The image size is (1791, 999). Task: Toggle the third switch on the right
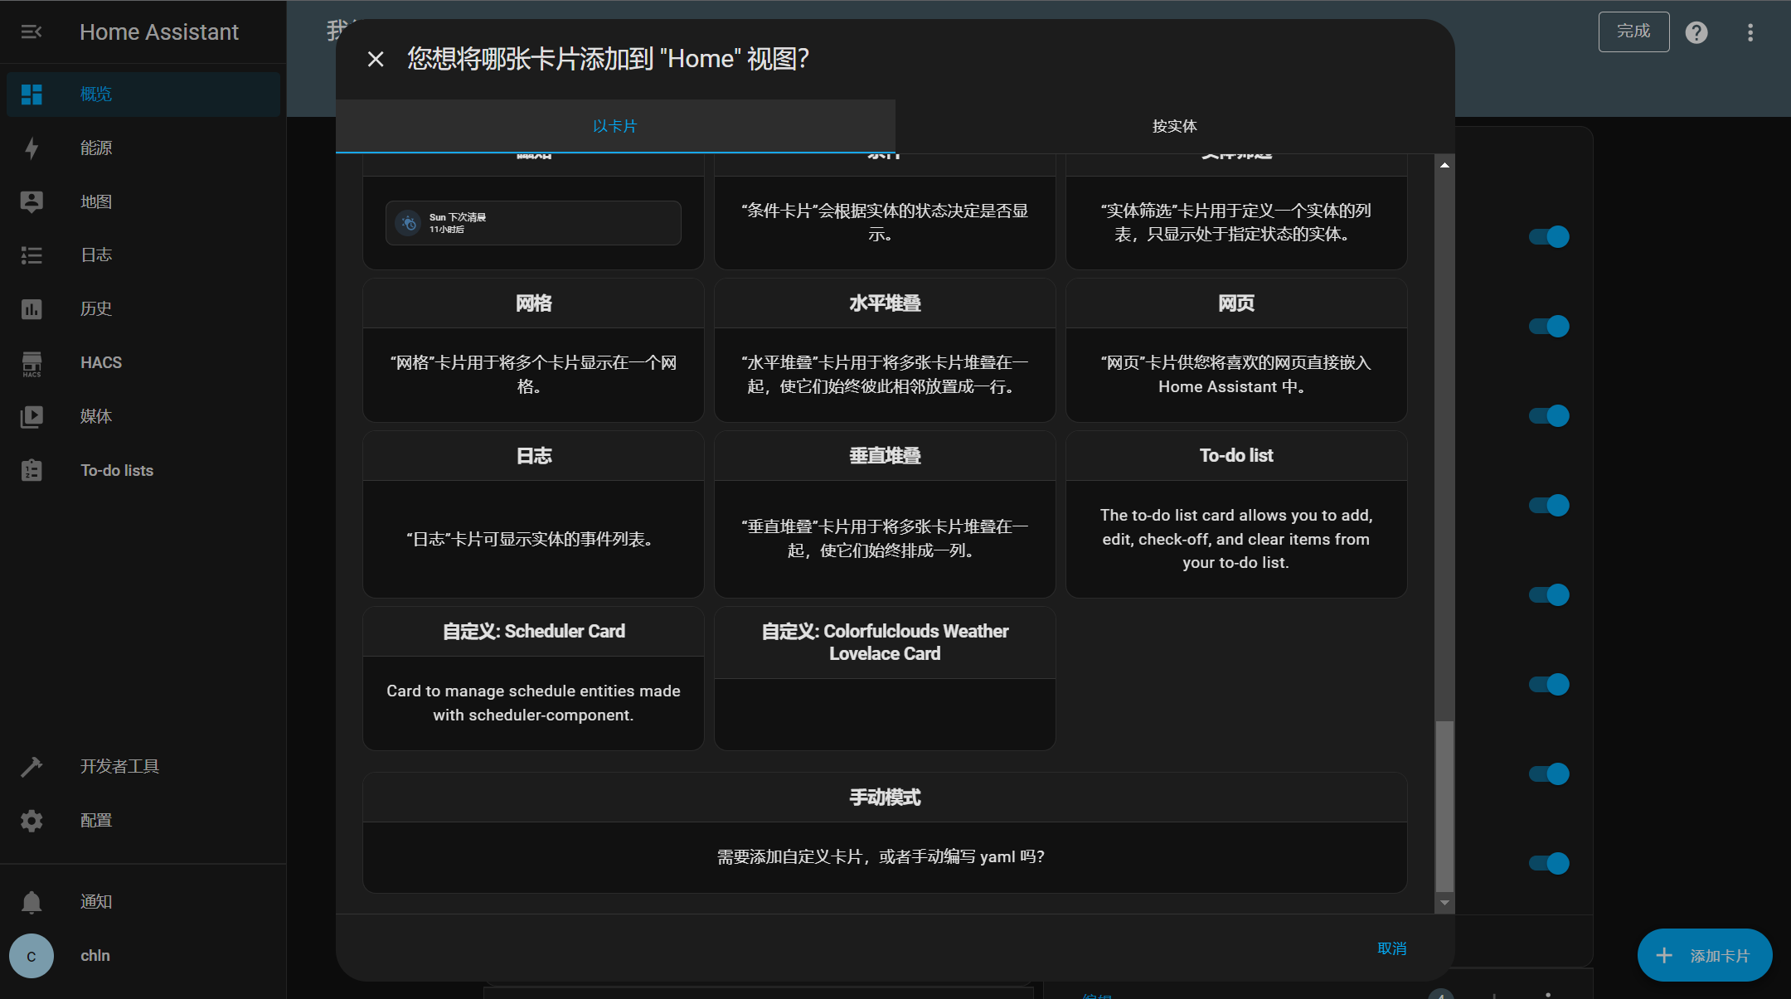[x=1549, y=415]
